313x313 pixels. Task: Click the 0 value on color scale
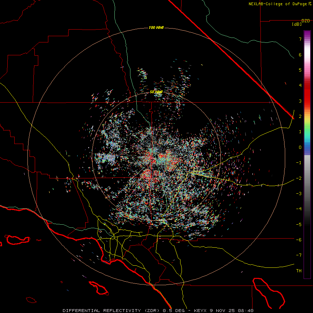(300, 147)
